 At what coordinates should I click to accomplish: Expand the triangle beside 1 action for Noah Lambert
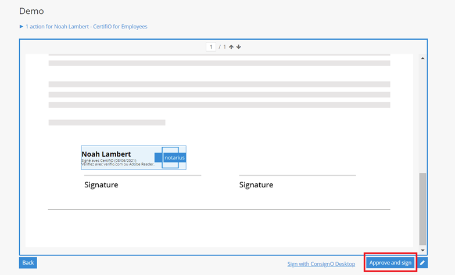coord(22,27)
